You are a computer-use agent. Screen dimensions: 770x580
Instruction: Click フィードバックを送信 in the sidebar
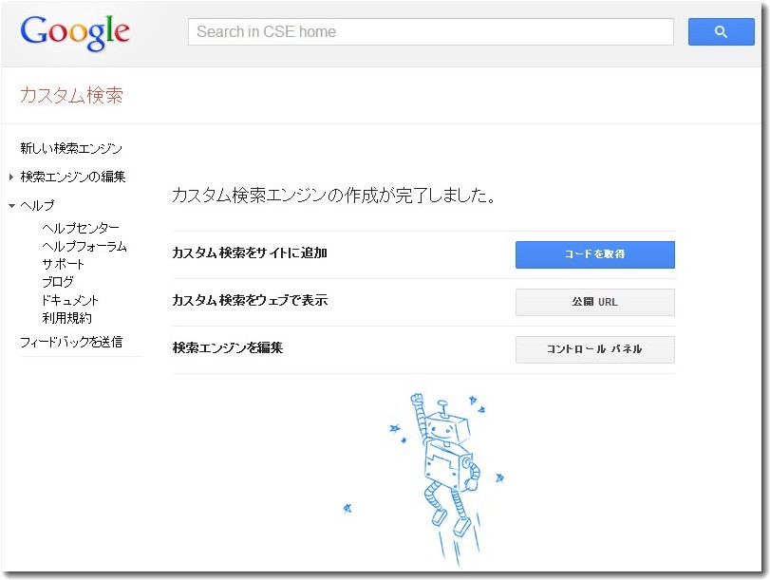pyautogui.click(x=71, y=343)
